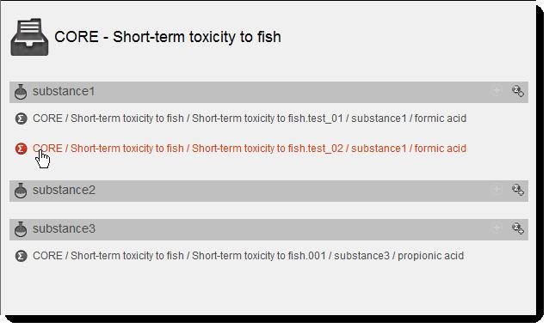Open the fish.001 substance3 propionic acid entry
The height and width of the screenshot is (328, 549).
[248, 256]
